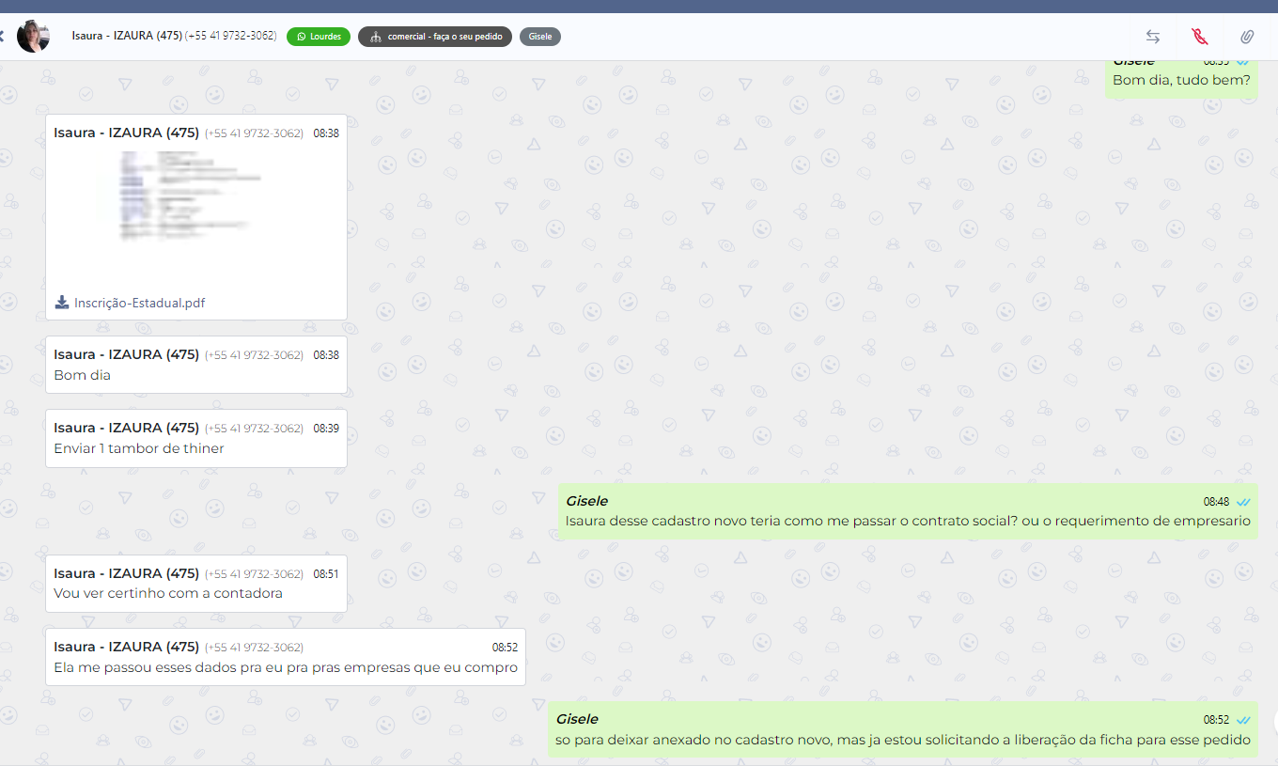Select Gisele's message about contrato social
The image size is (1278, 766).
coord(907,521)
